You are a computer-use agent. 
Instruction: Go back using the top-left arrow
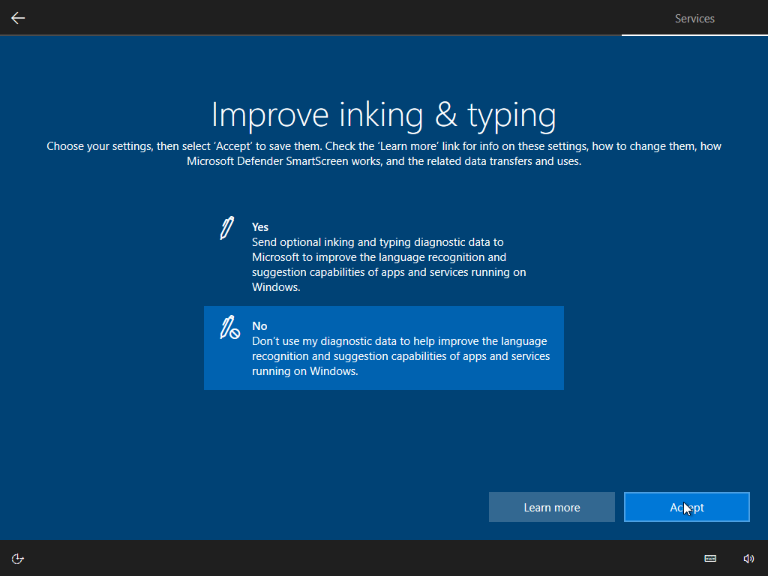click(x=18, y=18)
